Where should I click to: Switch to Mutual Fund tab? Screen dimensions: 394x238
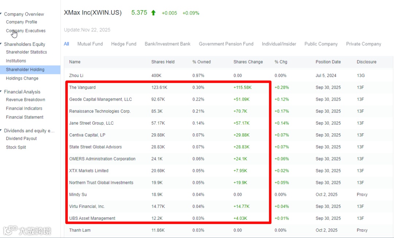(x=90, y=44)
